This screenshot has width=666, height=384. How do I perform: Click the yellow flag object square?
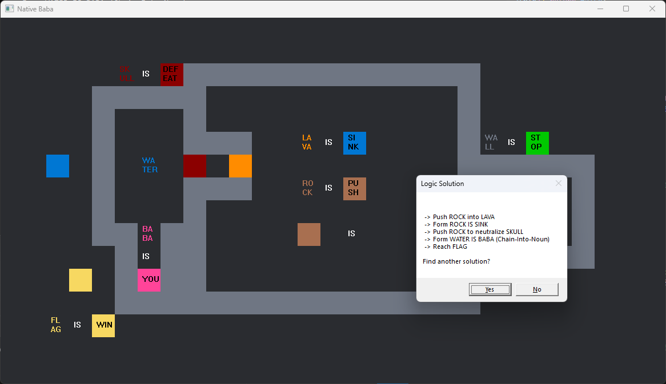coord(81,280)
